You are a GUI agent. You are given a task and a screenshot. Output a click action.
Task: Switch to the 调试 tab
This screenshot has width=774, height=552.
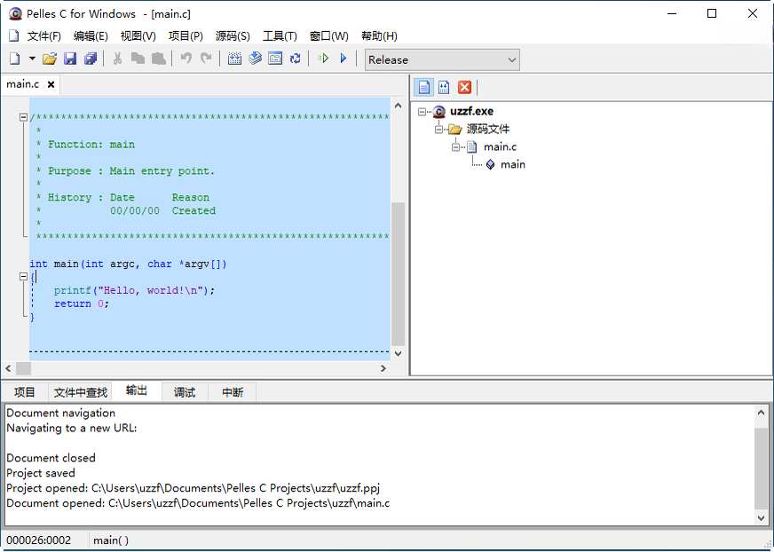[185, 392]
